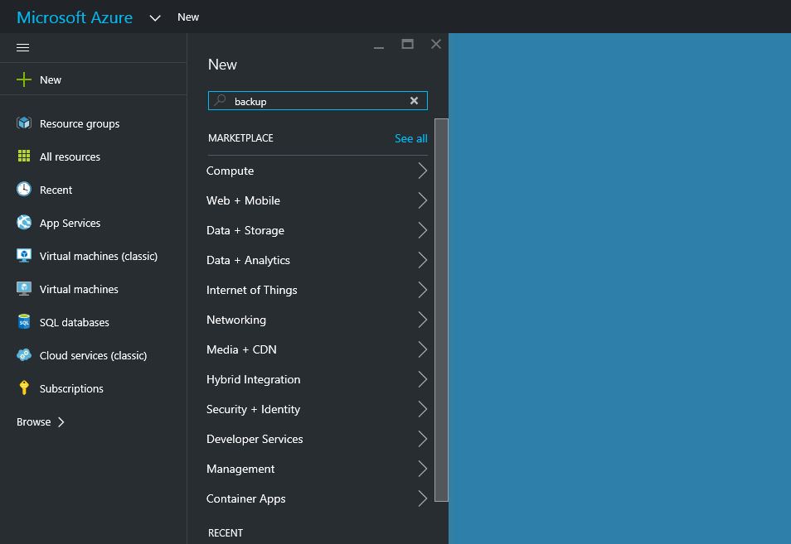This screenshot has height=544, width=791.
Task: Select the Internet of Things text
Action: point(252,290)
